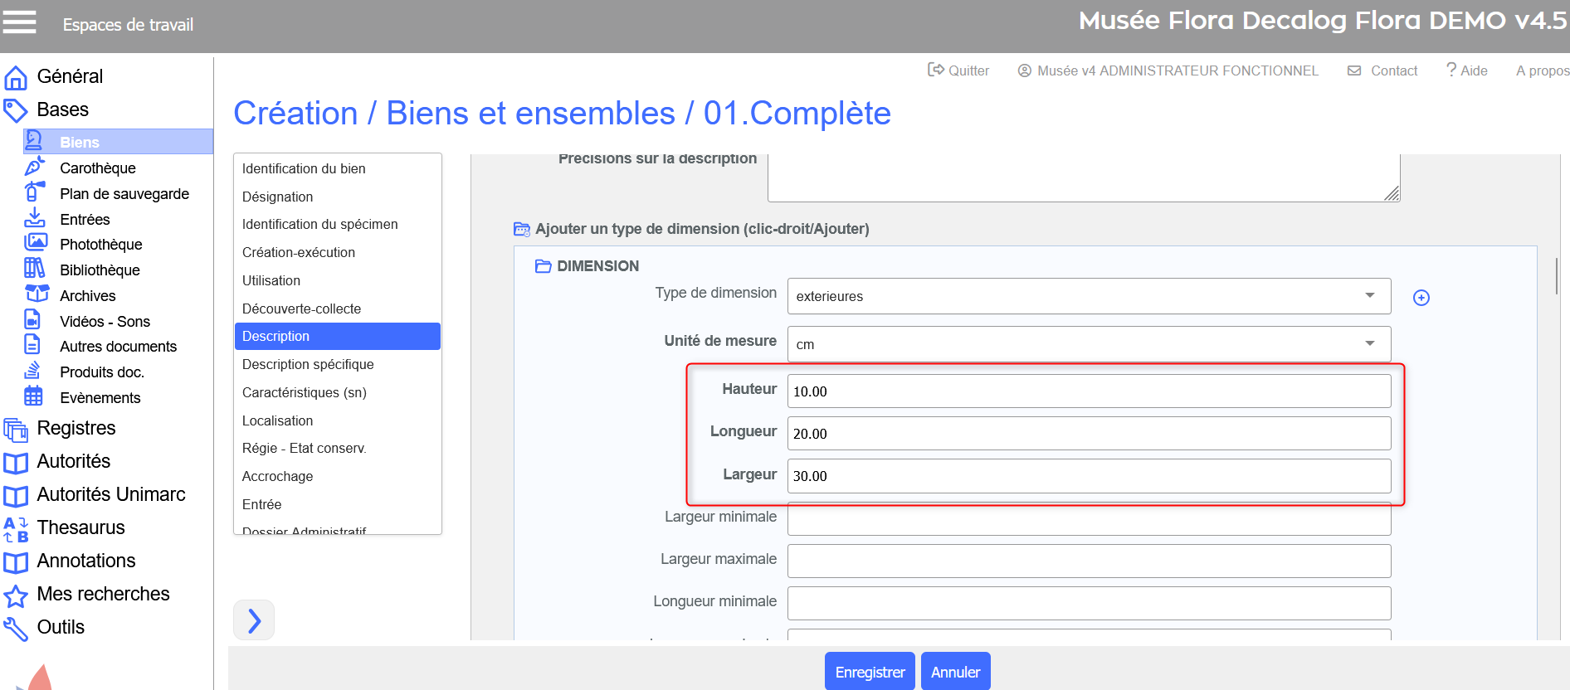This screenshot has width=1570, height=690.
Task: Click the Enregistrer button
Action: [x=869, y=672]
